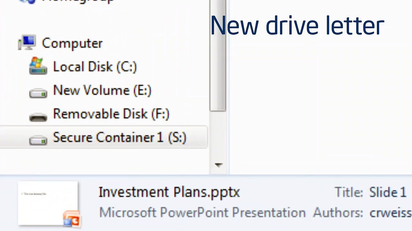Select New Volume (E:) label
412x231 pixels.
pos(102,90)
